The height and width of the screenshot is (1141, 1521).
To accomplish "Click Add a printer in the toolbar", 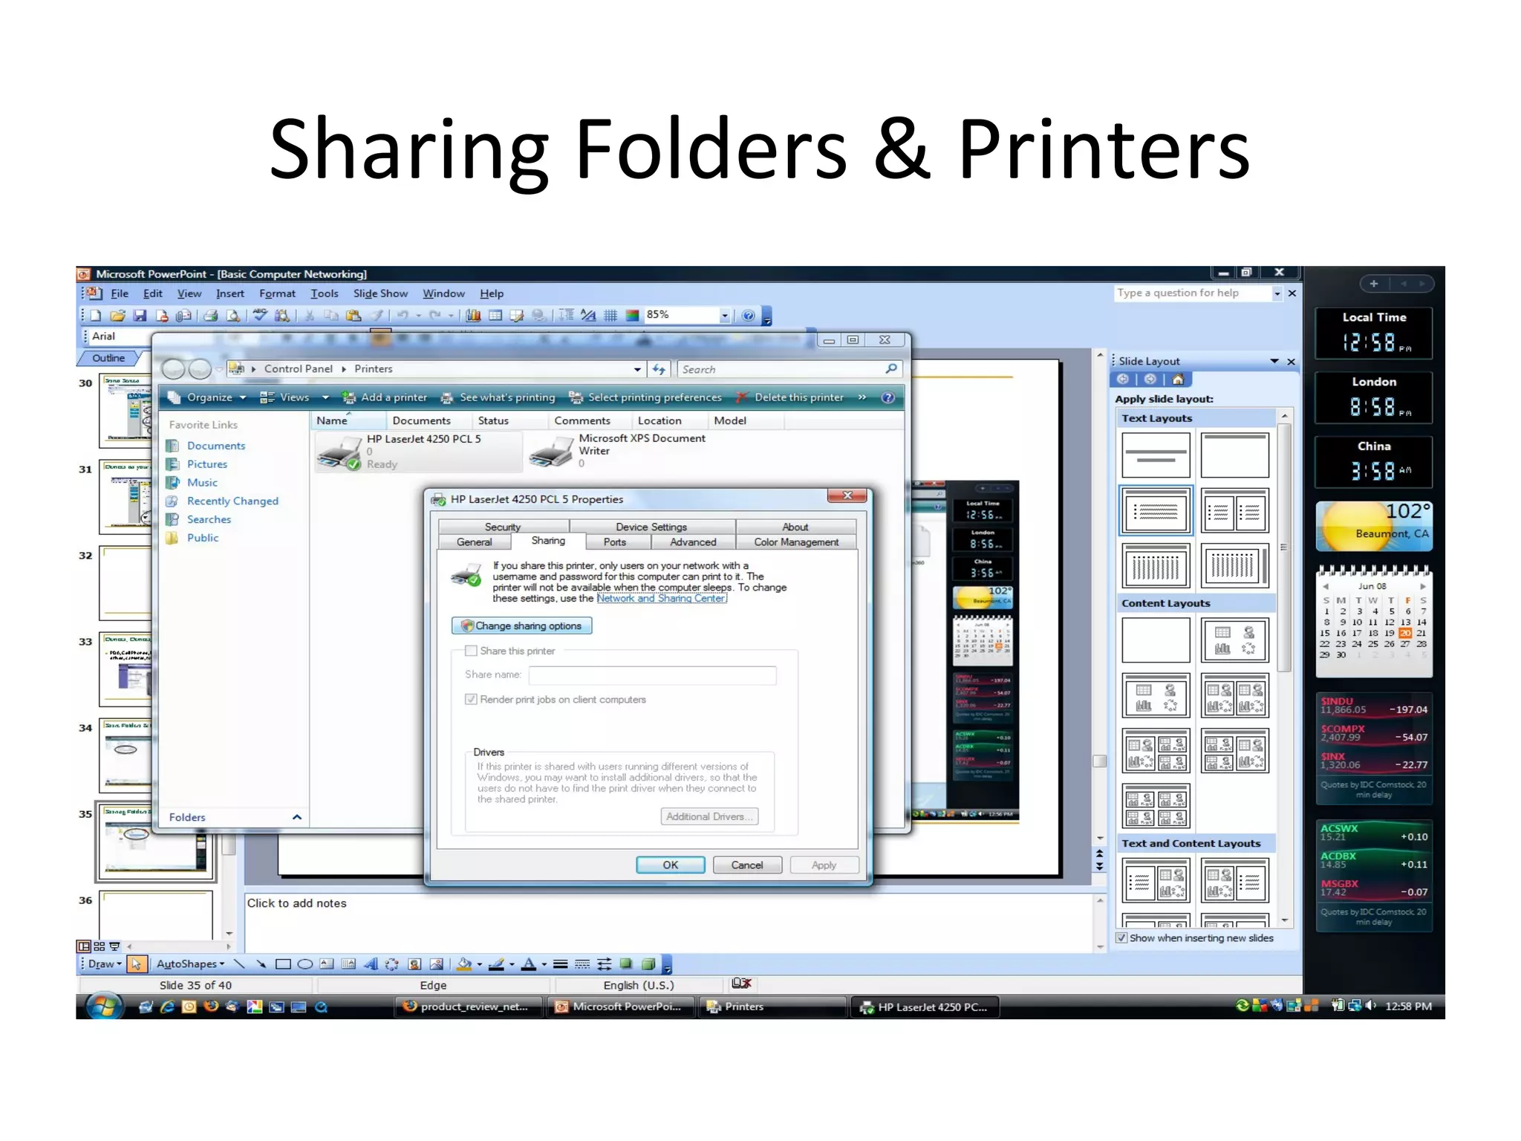I will pyautogui.click(x=385, y=397).
